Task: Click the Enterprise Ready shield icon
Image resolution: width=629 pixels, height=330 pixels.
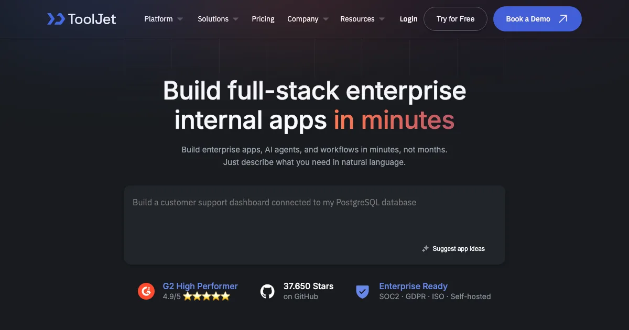Action: 362,291
